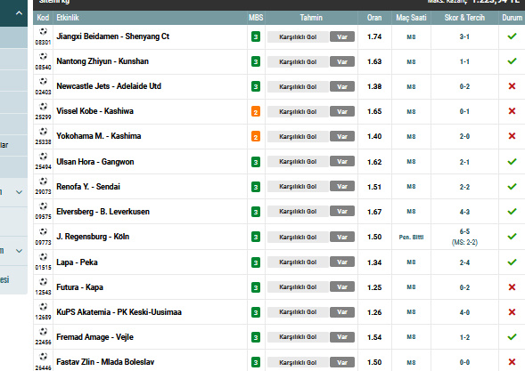This screenshot has width=525, height=371.
Task: Click the Var button for J. Regensburg - Köln
Action: click(x=342, y=237)
